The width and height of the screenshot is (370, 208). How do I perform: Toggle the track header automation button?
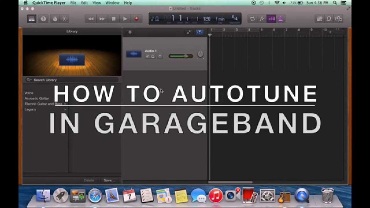coord(189,32)
